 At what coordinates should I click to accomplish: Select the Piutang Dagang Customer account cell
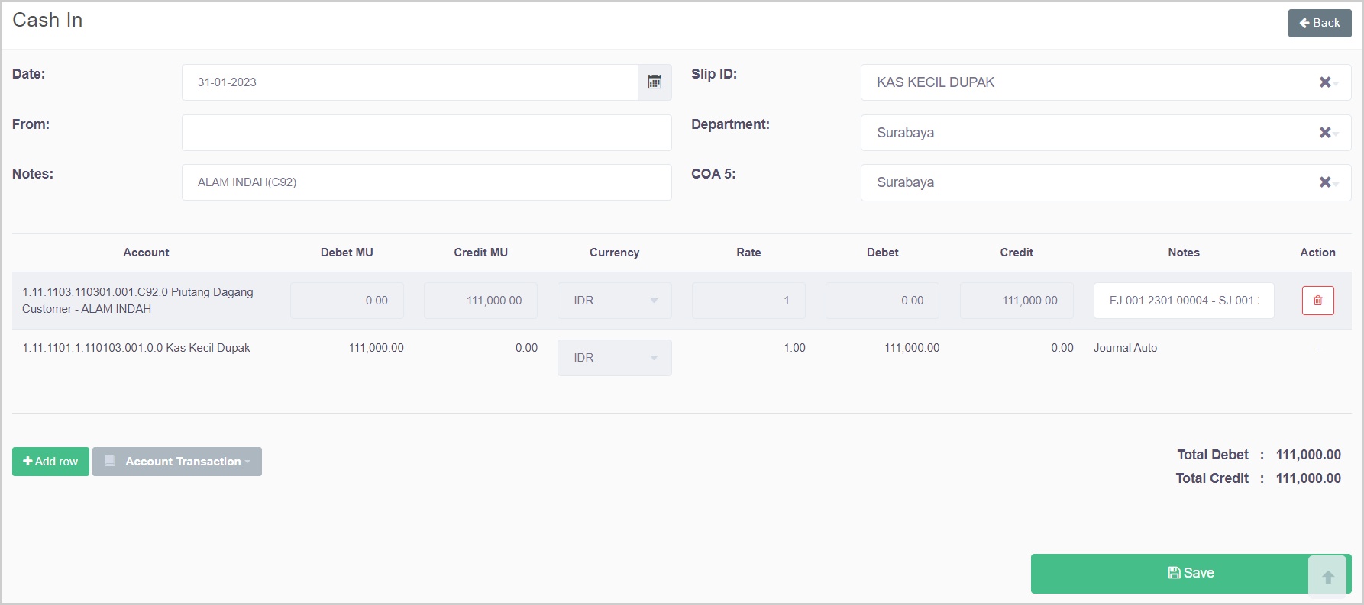(137, 301)
